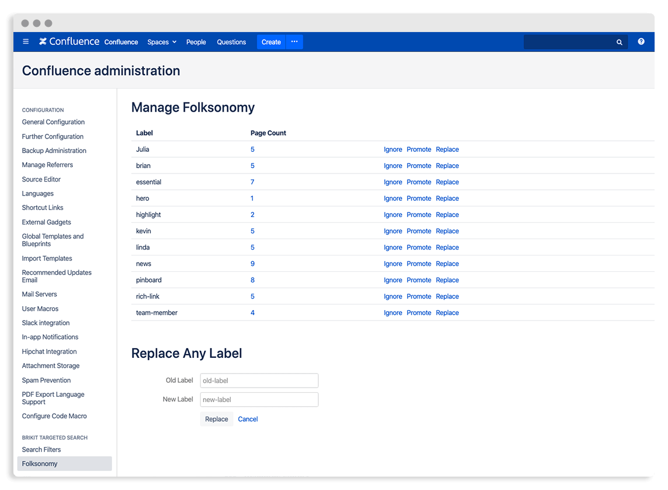
Task: Ignore the news label
Action: coord(393,264)
